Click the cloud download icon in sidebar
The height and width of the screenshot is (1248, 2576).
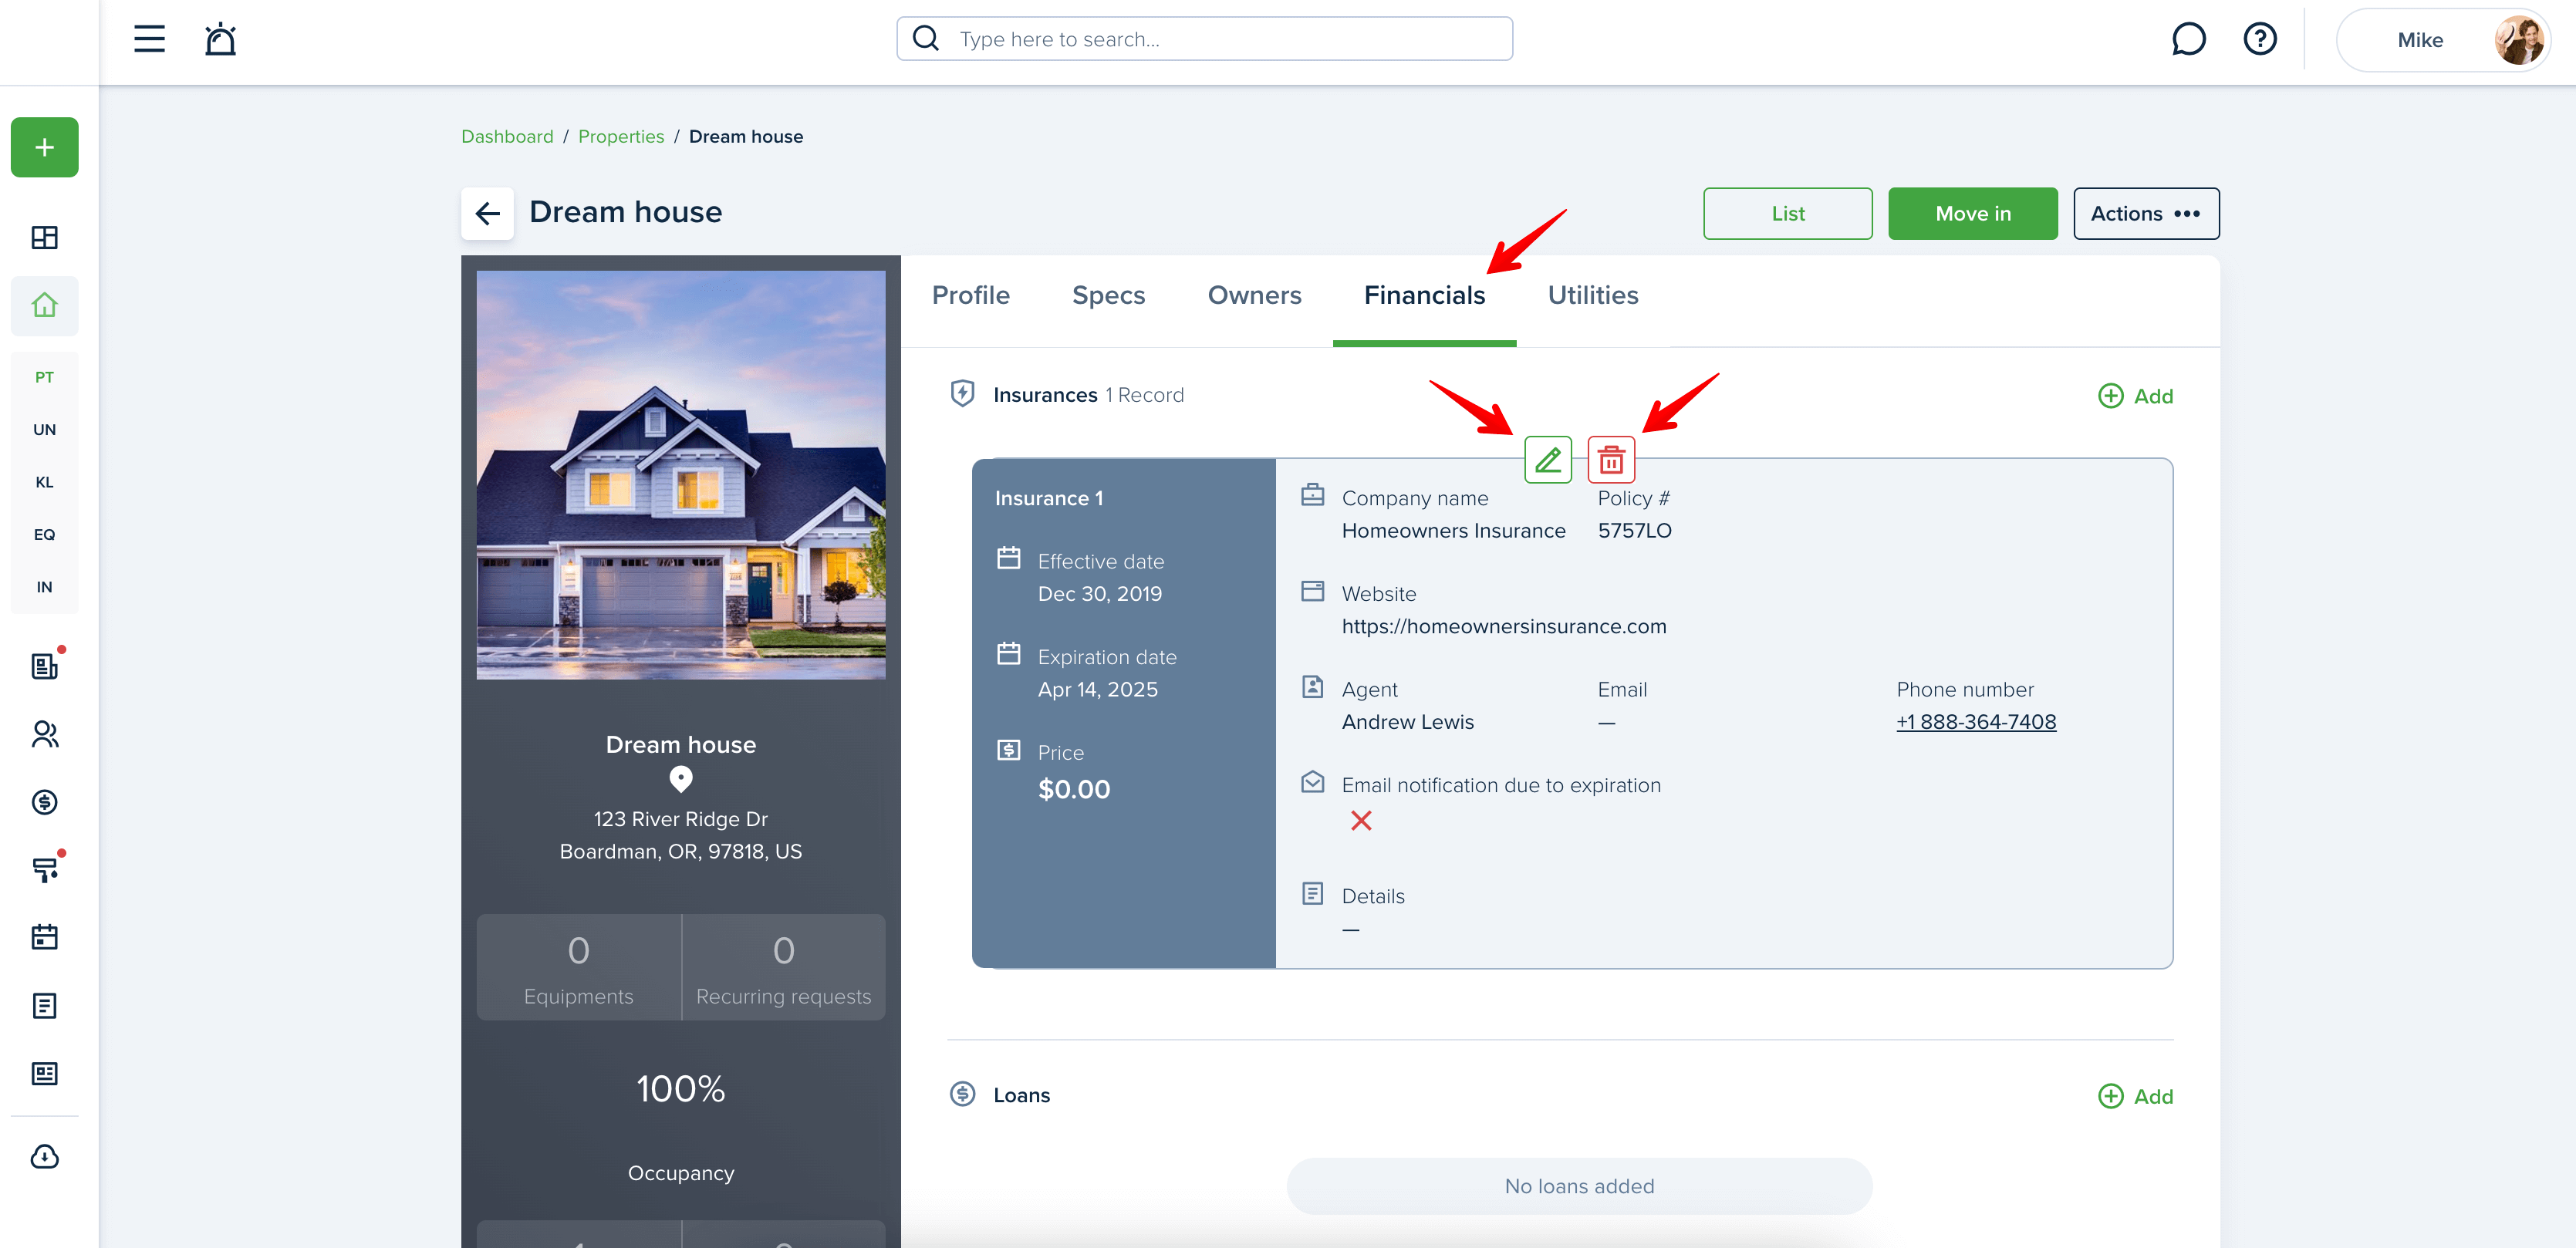44,1156
